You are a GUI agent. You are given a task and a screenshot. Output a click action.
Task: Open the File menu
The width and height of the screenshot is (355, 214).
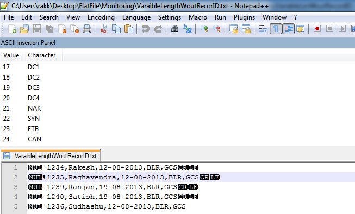9,17
